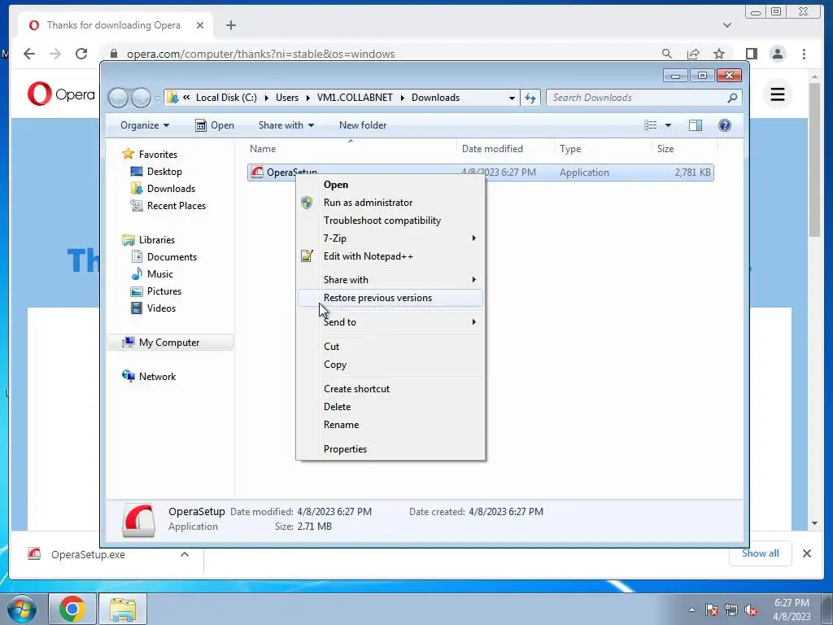
Task: Click the Chrome taskbar icon
Action: [72, 609]
